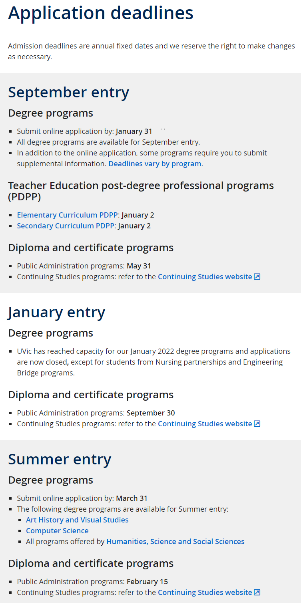Open Elementary Curriculum PDPP link

pos(68,215)
